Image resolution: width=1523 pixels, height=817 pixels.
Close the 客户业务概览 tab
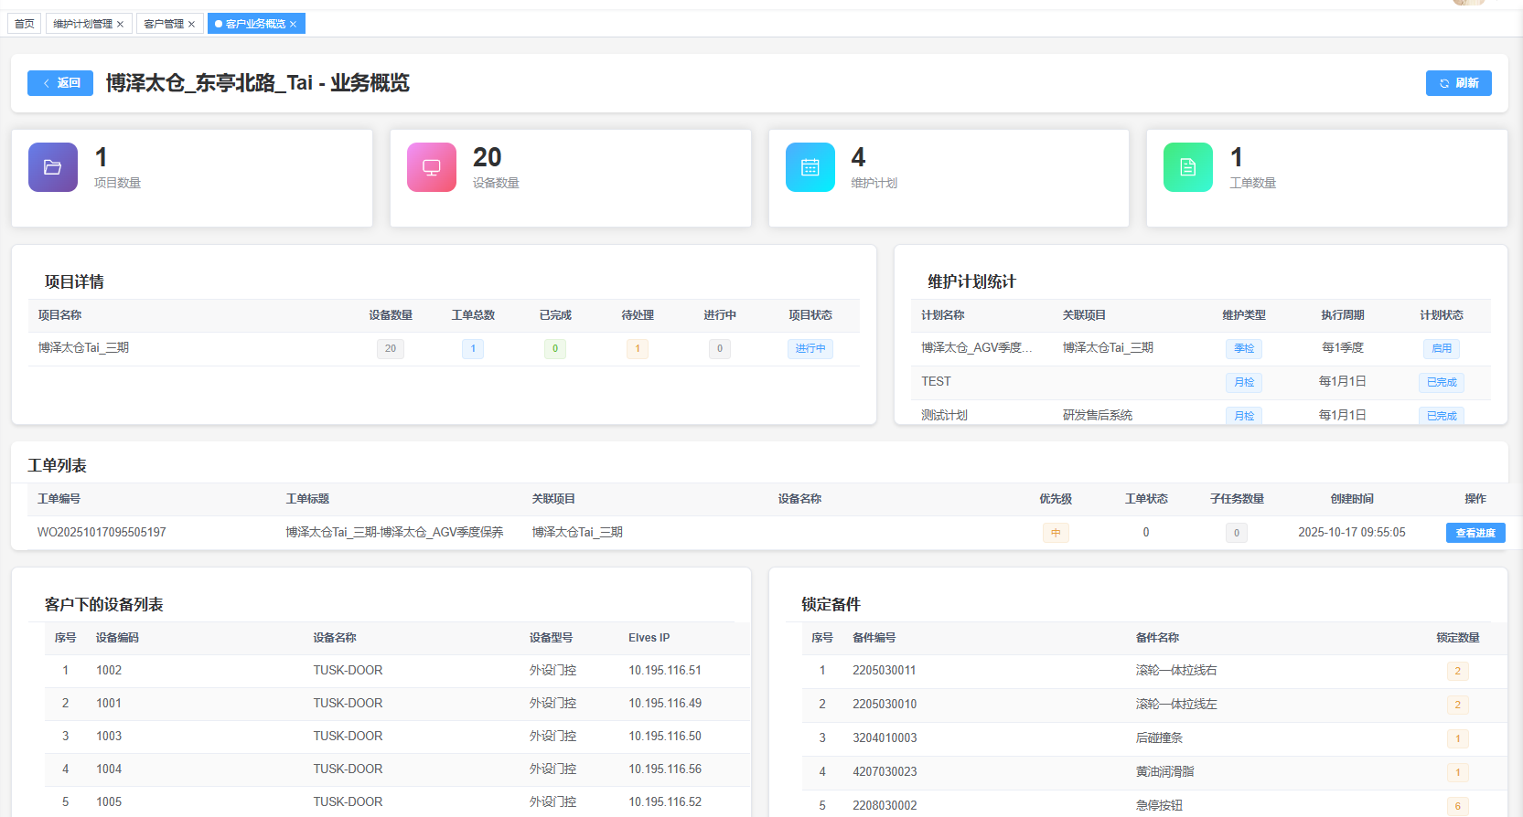[x=294, y=25]
